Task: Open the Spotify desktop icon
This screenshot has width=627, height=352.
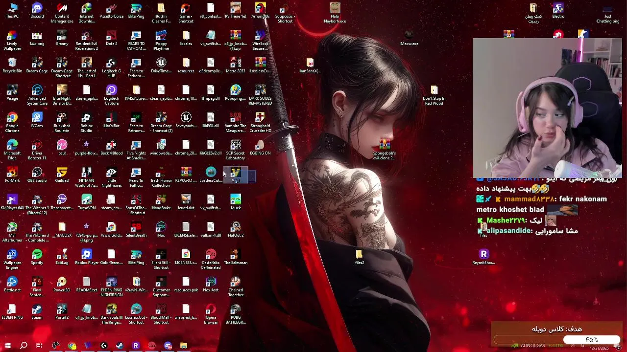Action: tap(37, 257)
